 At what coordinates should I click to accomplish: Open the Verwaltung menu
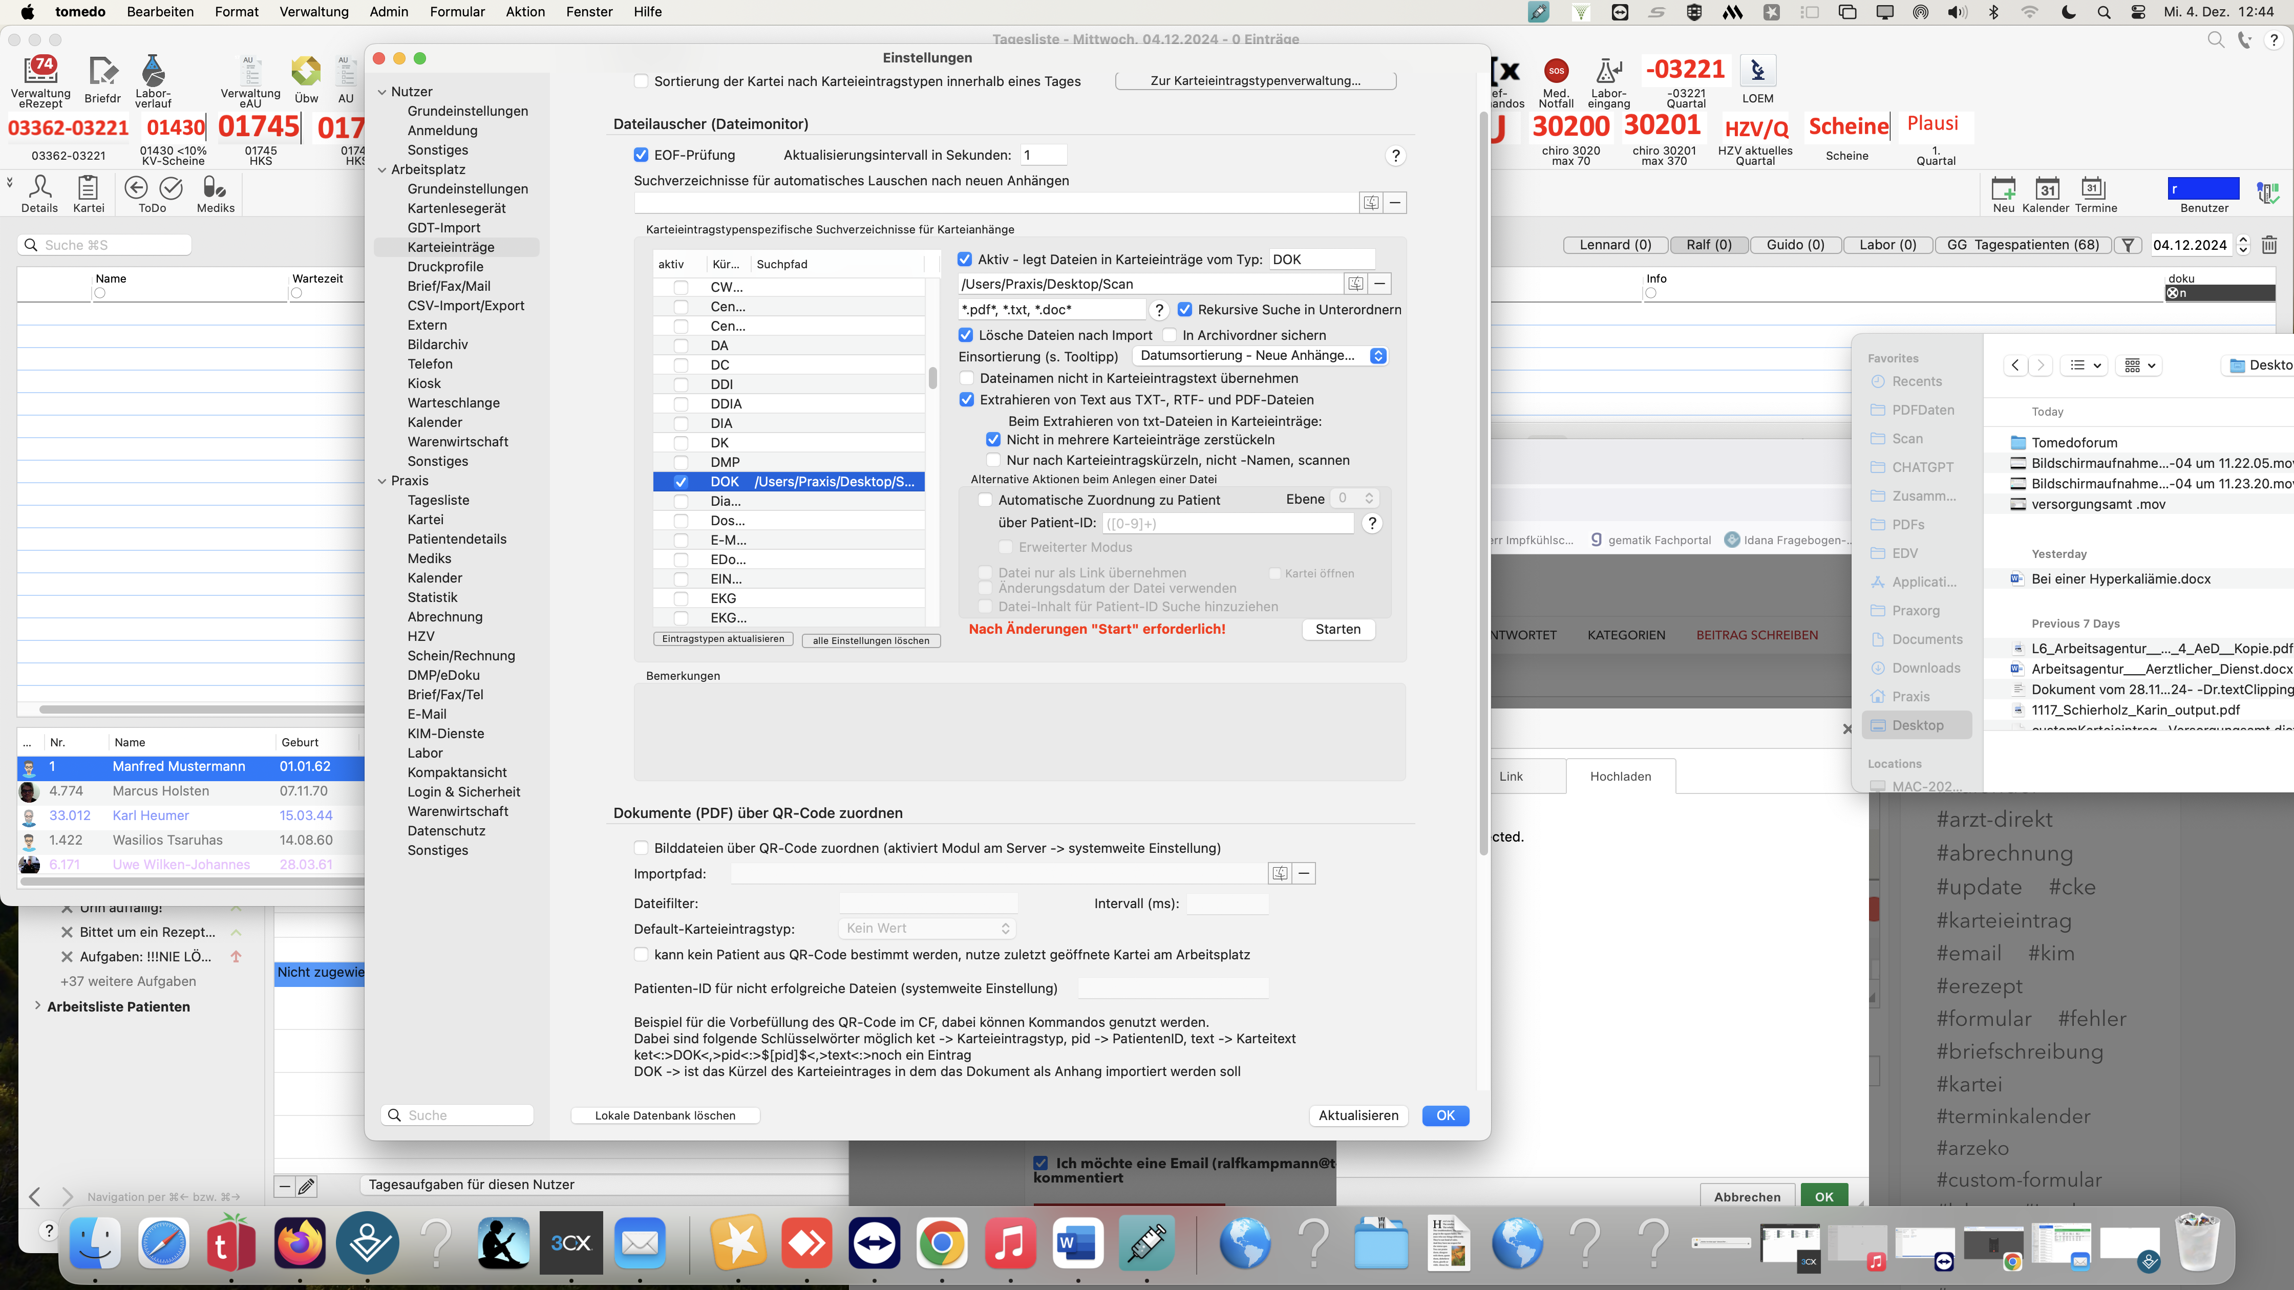point(314,12)
